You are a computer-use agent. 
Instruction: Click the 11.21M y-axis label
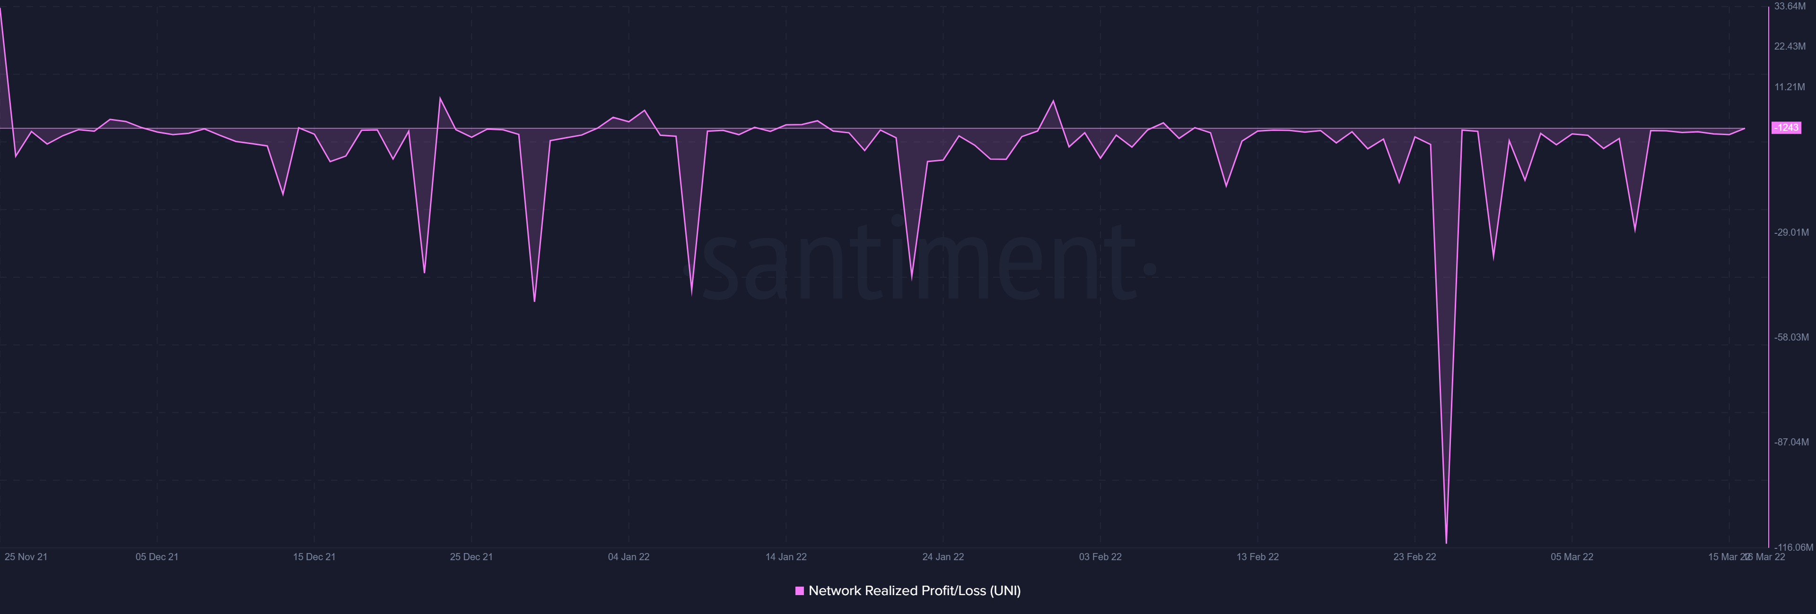(1789, 87)
